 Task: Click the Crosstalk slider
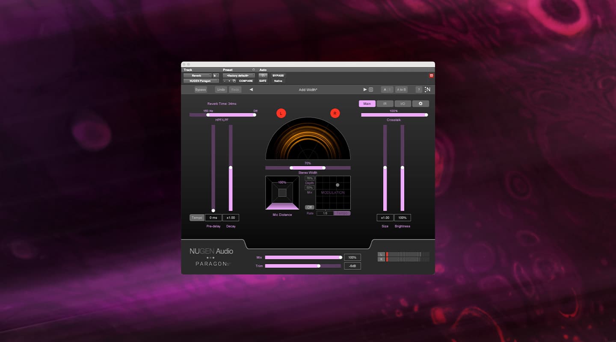point(394,115)
